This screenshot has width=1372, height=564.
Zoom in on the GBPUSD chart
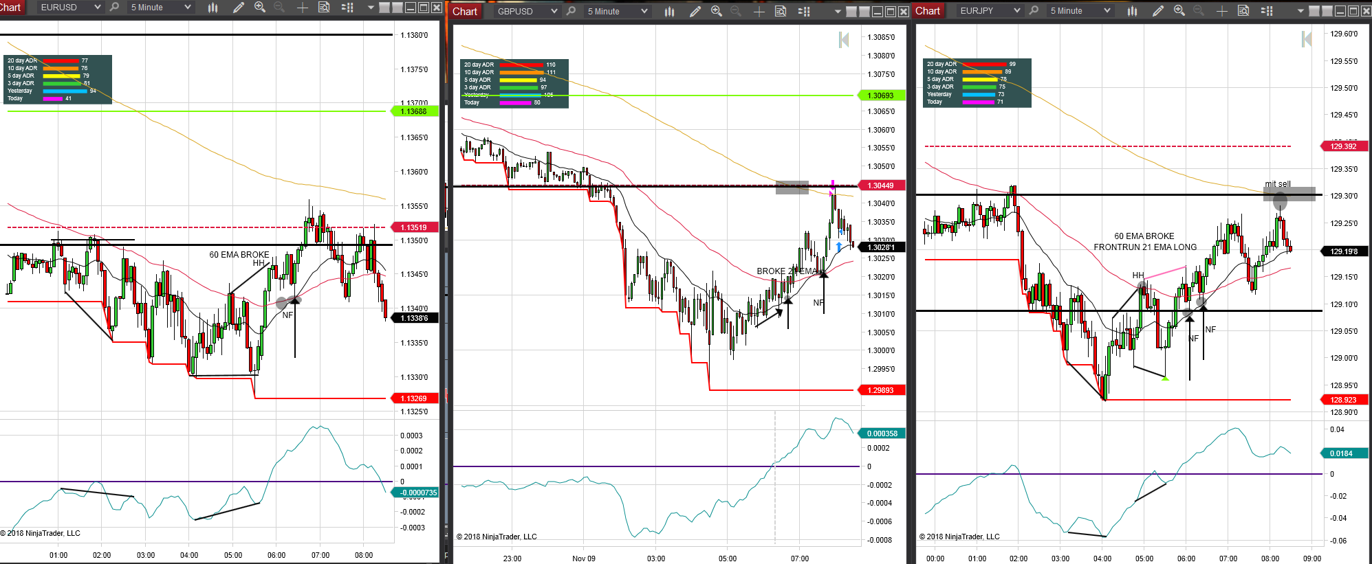click(717, 11)
